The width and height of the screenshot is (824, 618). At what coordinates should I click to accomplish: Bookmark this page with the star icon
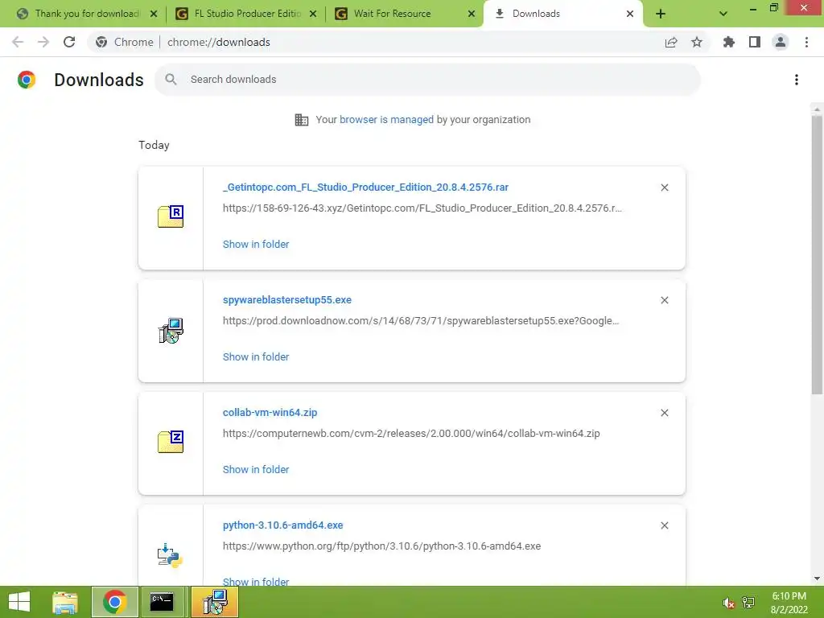(x=697, y=42)
